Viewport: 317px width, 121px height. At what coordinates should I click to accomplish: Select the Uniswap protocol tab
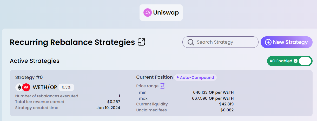click(x=161, y=12)
